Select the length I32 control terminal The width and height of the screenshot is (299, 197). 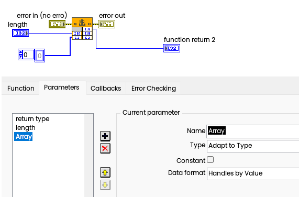[x=20, y=33]
